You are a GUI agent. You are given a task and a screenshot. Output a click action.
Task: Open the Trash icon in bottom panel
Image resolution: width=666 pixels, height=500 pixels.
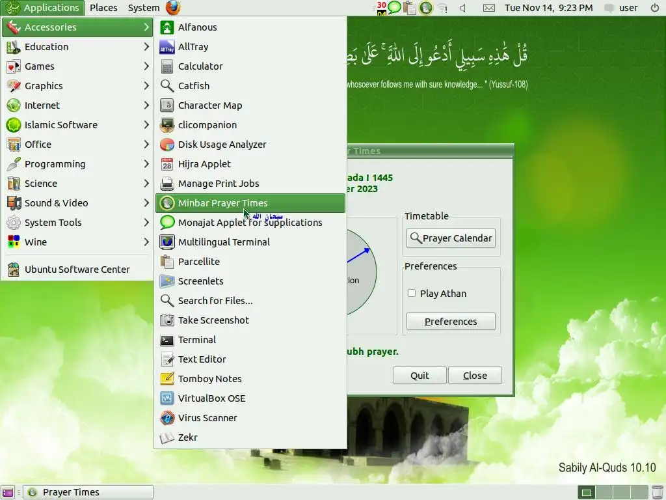[x=657, y=492]
